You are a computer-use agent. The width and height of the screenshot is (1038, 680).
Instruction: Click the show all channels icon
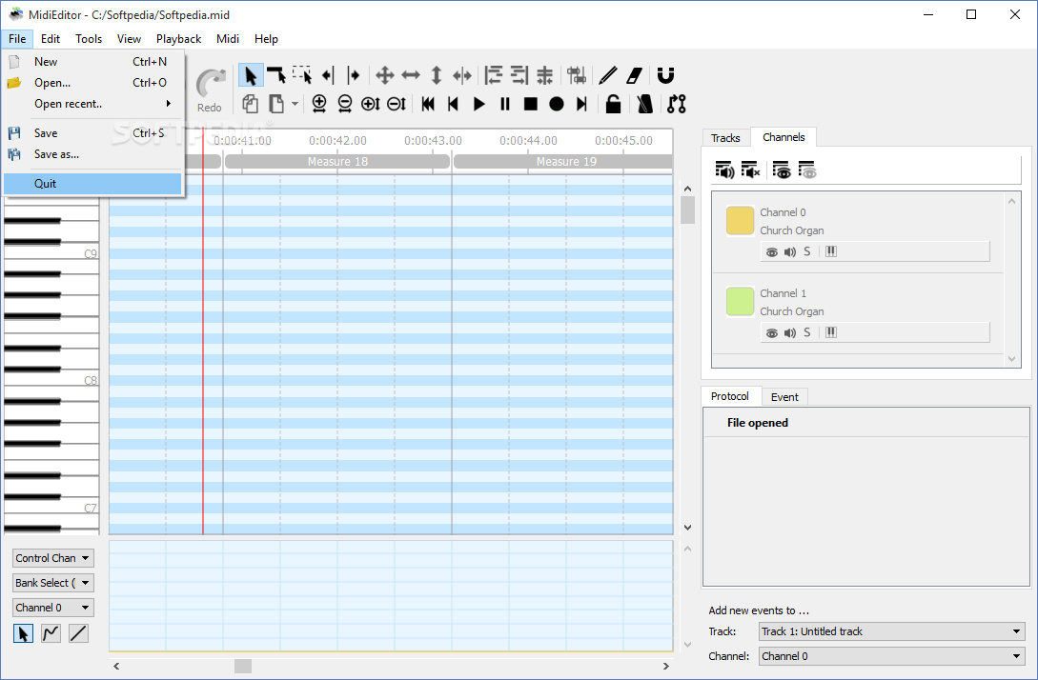[782, 170]
